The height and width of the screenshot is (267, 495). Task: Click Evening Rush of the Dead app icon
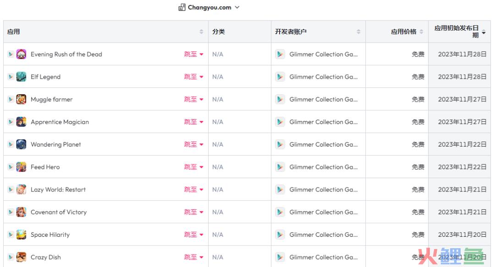click(21, 54)
